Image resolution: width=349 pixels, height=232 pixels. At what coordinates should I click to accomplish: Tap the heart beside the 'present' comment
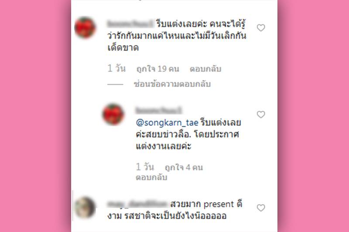[261, 208]
